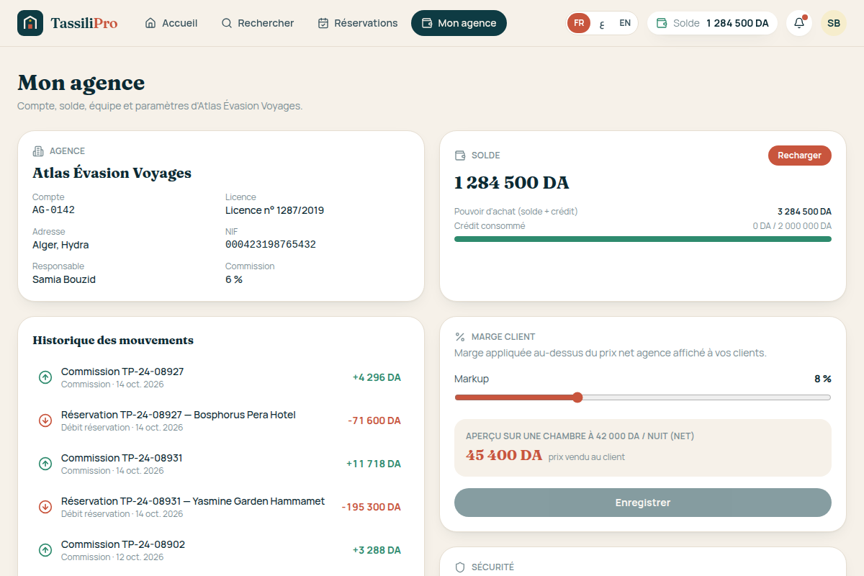Image resolution: width=864 pixels, height=576 pixels.
Task: Click the amount +3 288 DA
Action: 377,550
